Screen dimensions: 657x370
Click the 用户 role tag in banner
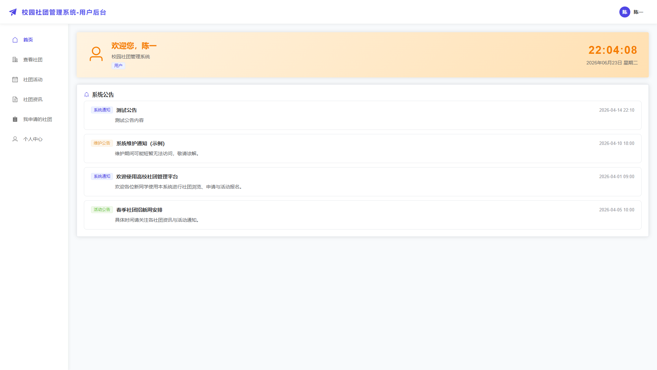(118, 66)
